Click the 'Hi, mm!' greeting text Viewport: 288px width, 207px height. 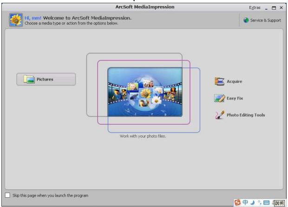[x=33, y=18]
